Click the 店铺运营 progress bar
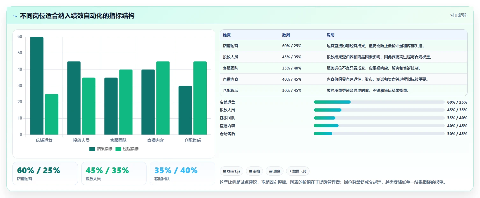 (x=379, y=102)
